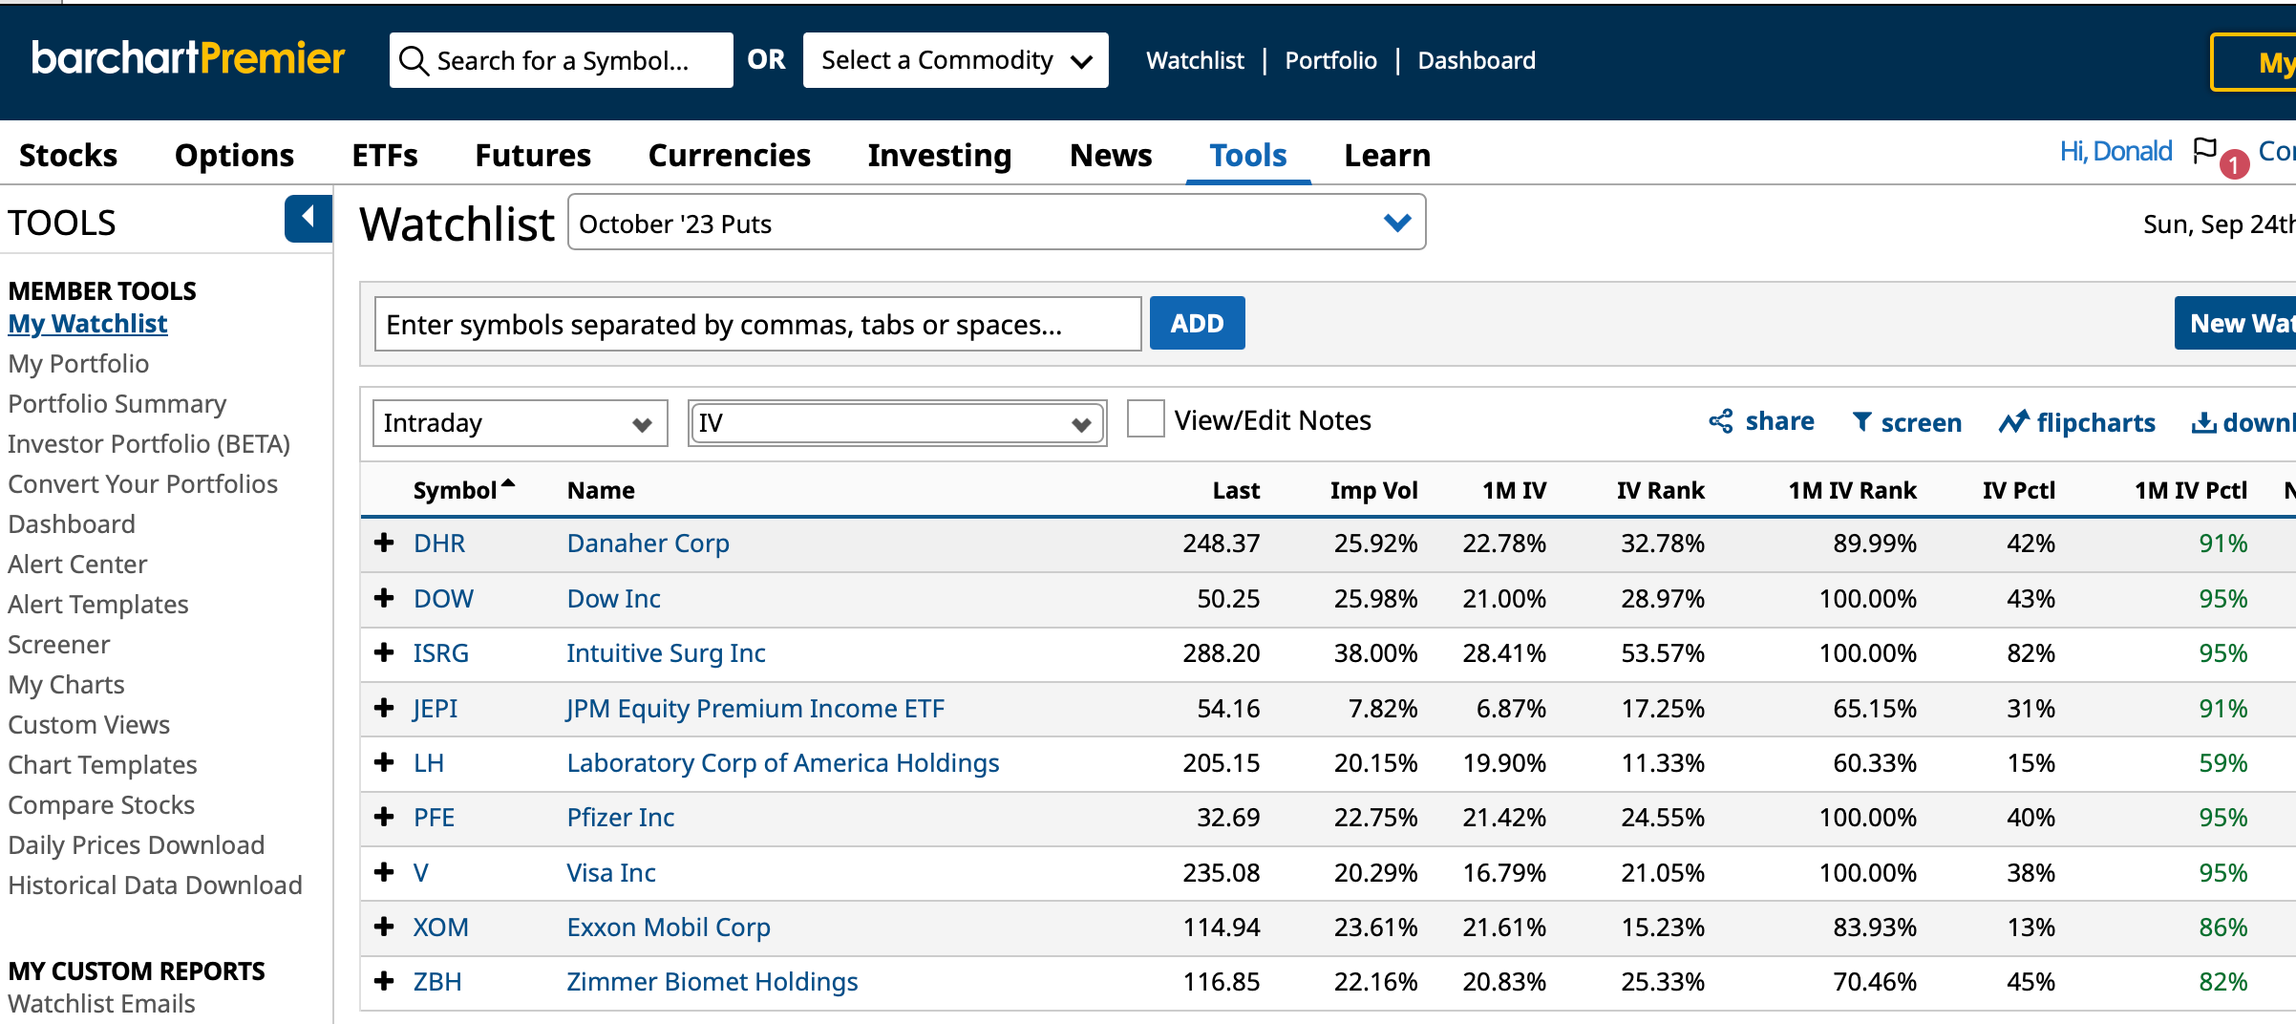Focus the symbol search field

coord(562,60)
